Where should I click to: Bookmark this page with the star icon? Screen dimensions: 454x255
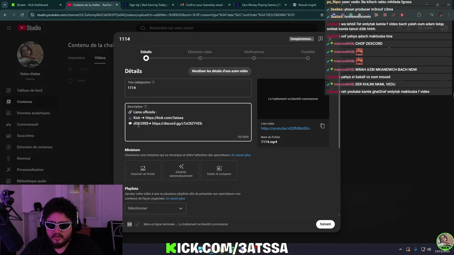(322, 15)
